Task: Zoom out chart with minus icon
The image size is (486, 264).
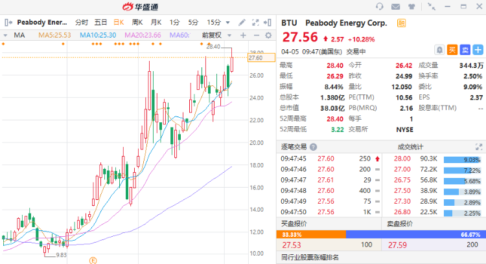Action: [x=257, y=36]
